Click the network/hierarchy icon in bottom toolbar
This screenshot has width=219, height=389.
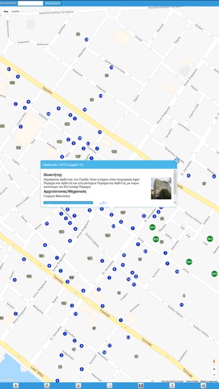pyautogui.click(x=47, y=386)
